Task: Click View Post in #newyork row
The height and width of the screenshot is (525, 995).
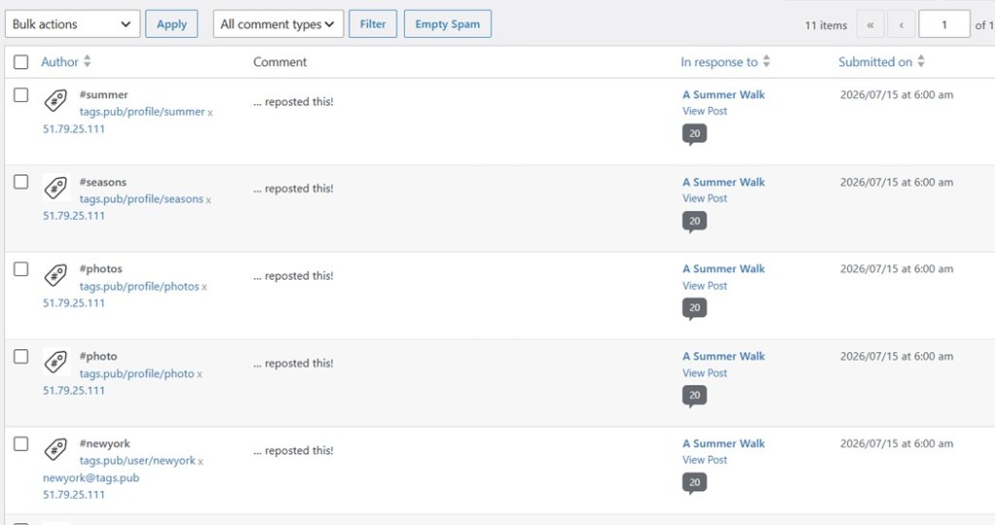Action: (x=704, y=460)
